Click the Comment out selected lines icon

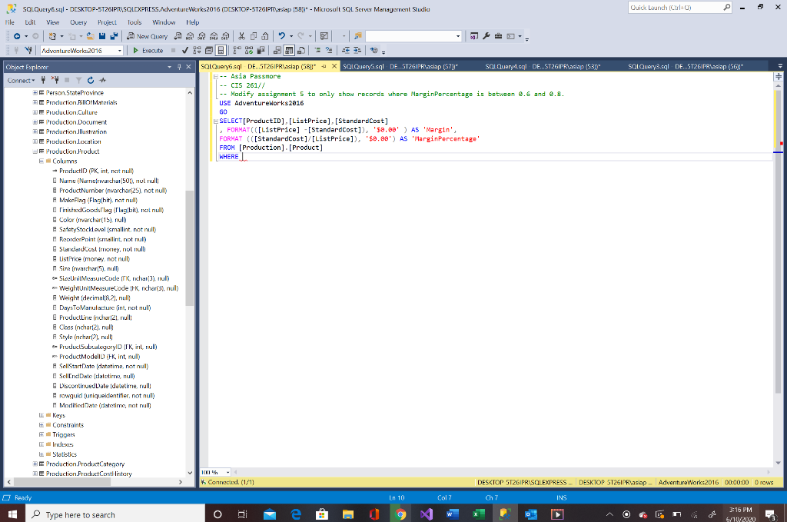[318, 51]
